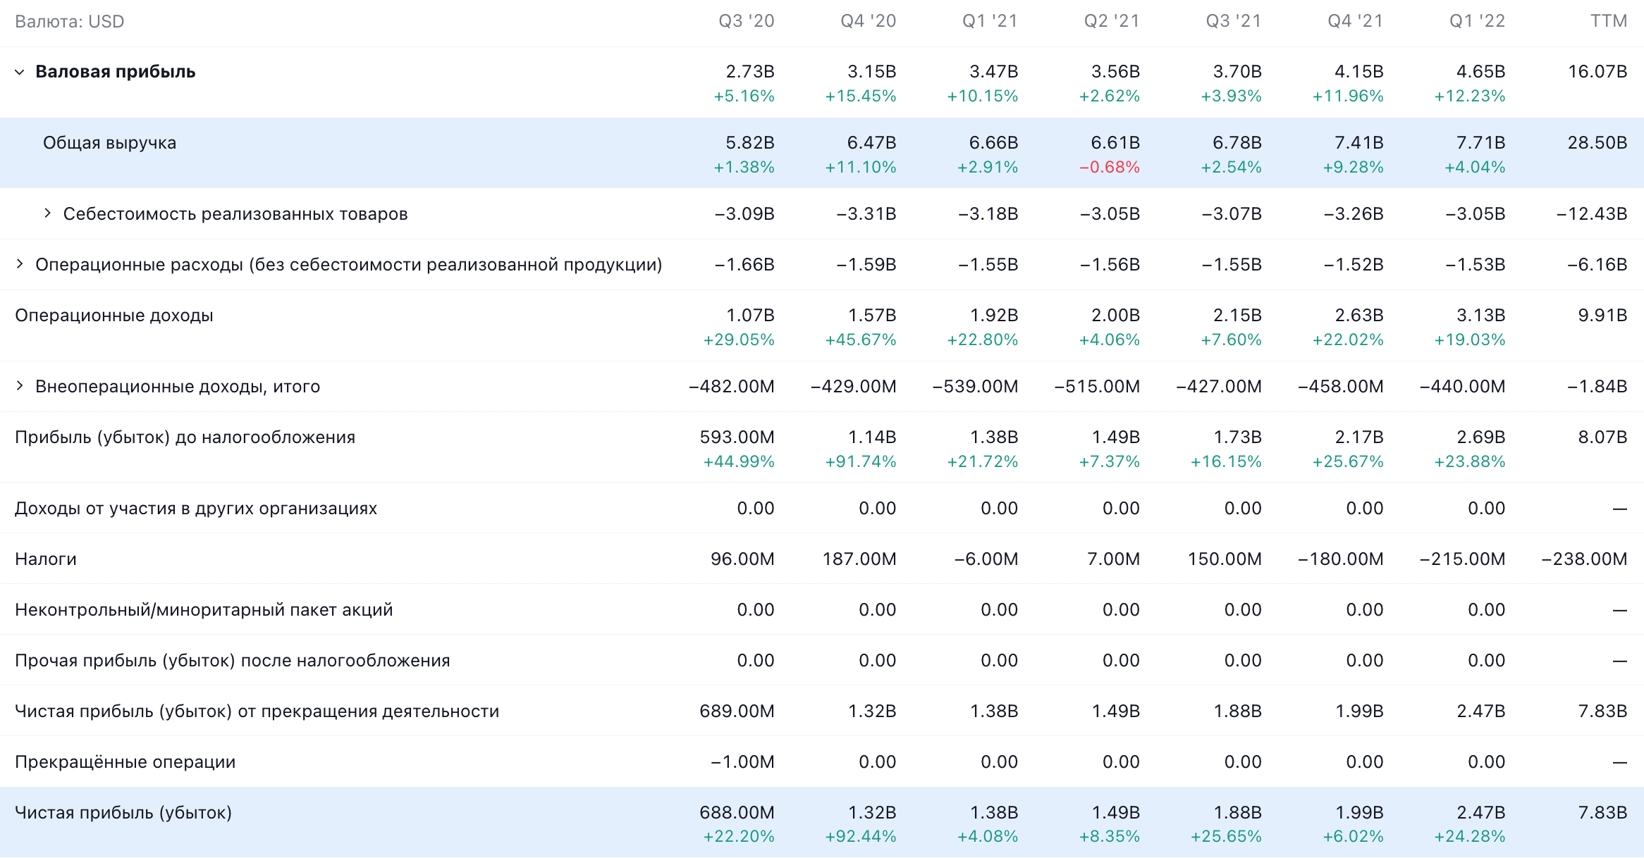The image size is (1644, 858).
Task: Click operating income Q1 '22 value 3.13B
Action: click(x=1481, y=315)
